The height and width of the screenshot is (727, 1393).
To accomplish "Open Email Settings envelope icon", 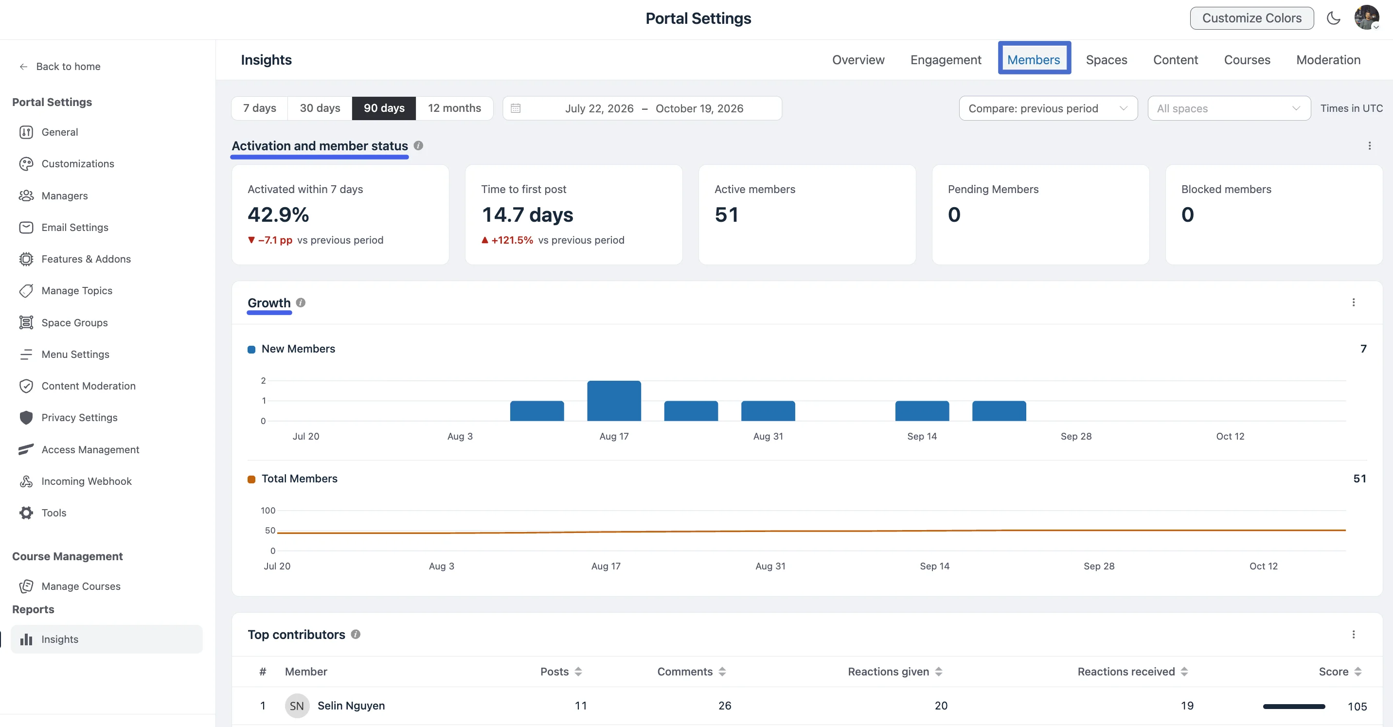I will coord(26,227).
